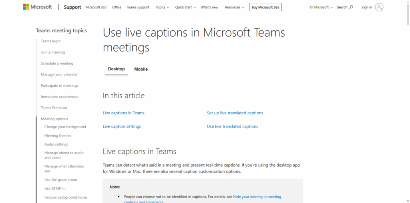Screen dimensions: 410x203
Task: Open the What's new navigation item
Action: (x=209, y=7)
